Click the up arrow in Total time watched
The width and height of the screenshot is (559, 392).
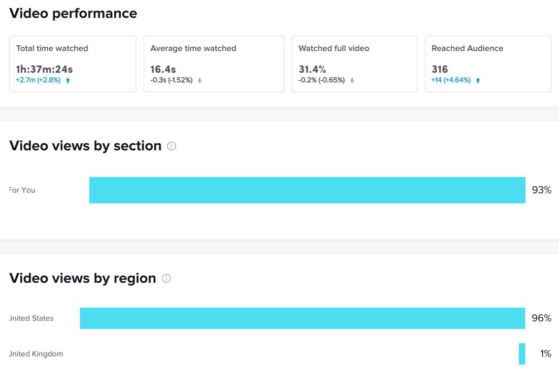pyautogui.click(x=68, y=80)
